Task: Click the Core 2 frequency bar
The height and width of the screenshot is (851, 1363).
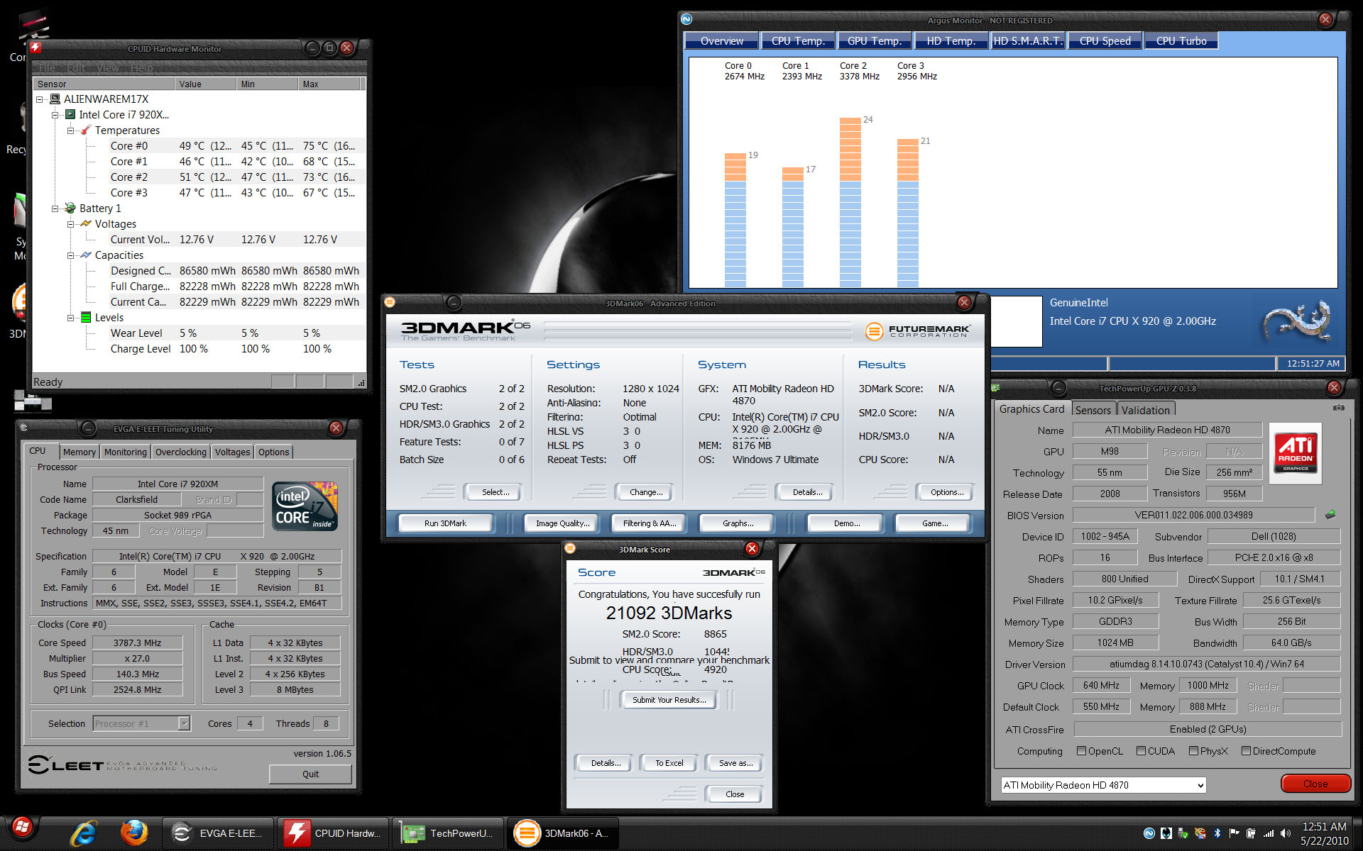Action: click(x=850, y=202)
